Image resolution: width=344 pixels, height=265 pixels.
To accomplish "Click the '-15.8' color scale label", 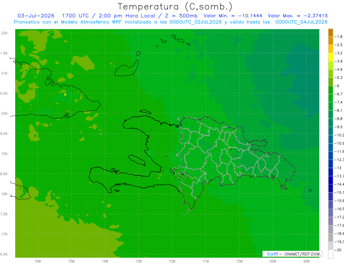I will [x=339, y=201].
